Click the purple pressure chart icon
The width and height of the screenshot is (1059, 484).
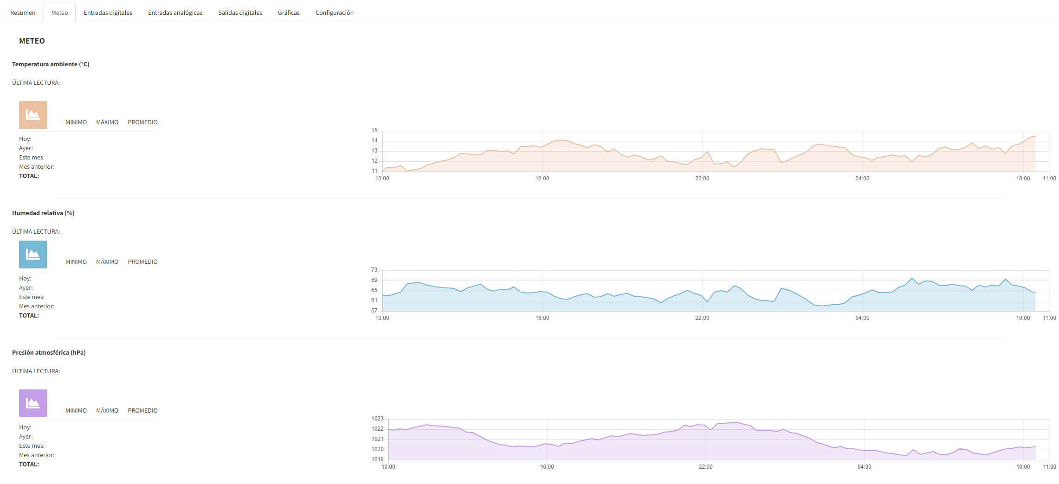pyautogui.click(x=32, y=403)
